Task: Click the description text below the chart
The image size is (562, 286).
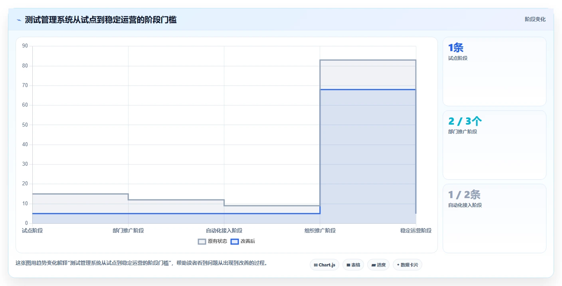Action: [x=141, y=263]
